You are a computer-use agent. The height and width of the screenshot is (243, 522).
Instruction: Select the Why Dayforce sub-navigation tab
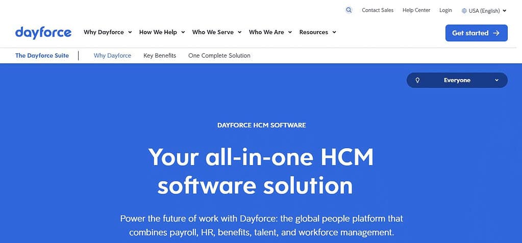point(113,56)
